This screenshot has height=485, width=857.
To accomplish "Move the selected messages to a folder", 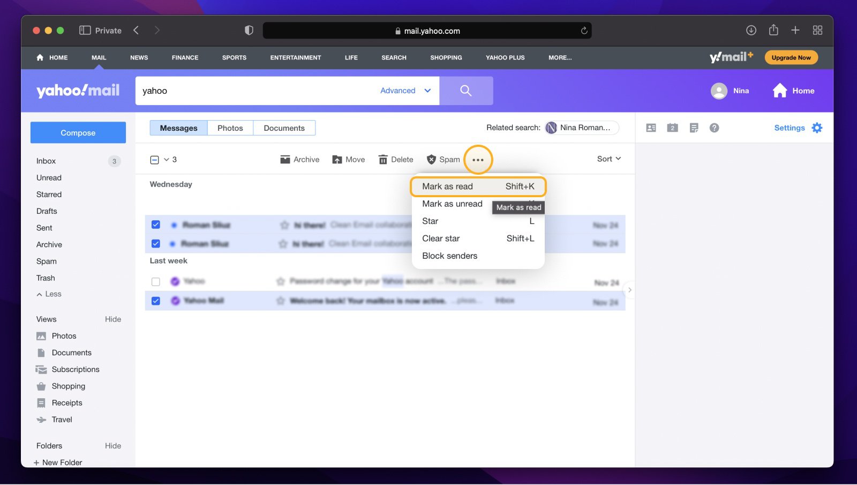I will click(x=348, y=159).
